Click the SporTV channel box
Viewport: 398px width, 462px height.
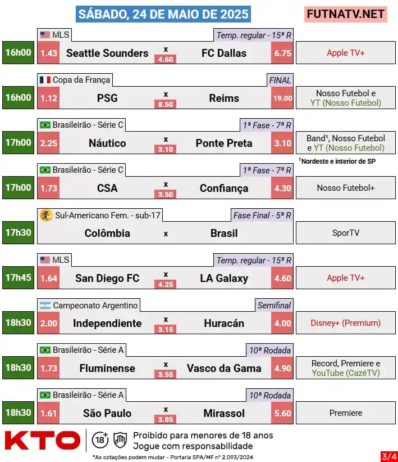[346, 233]
